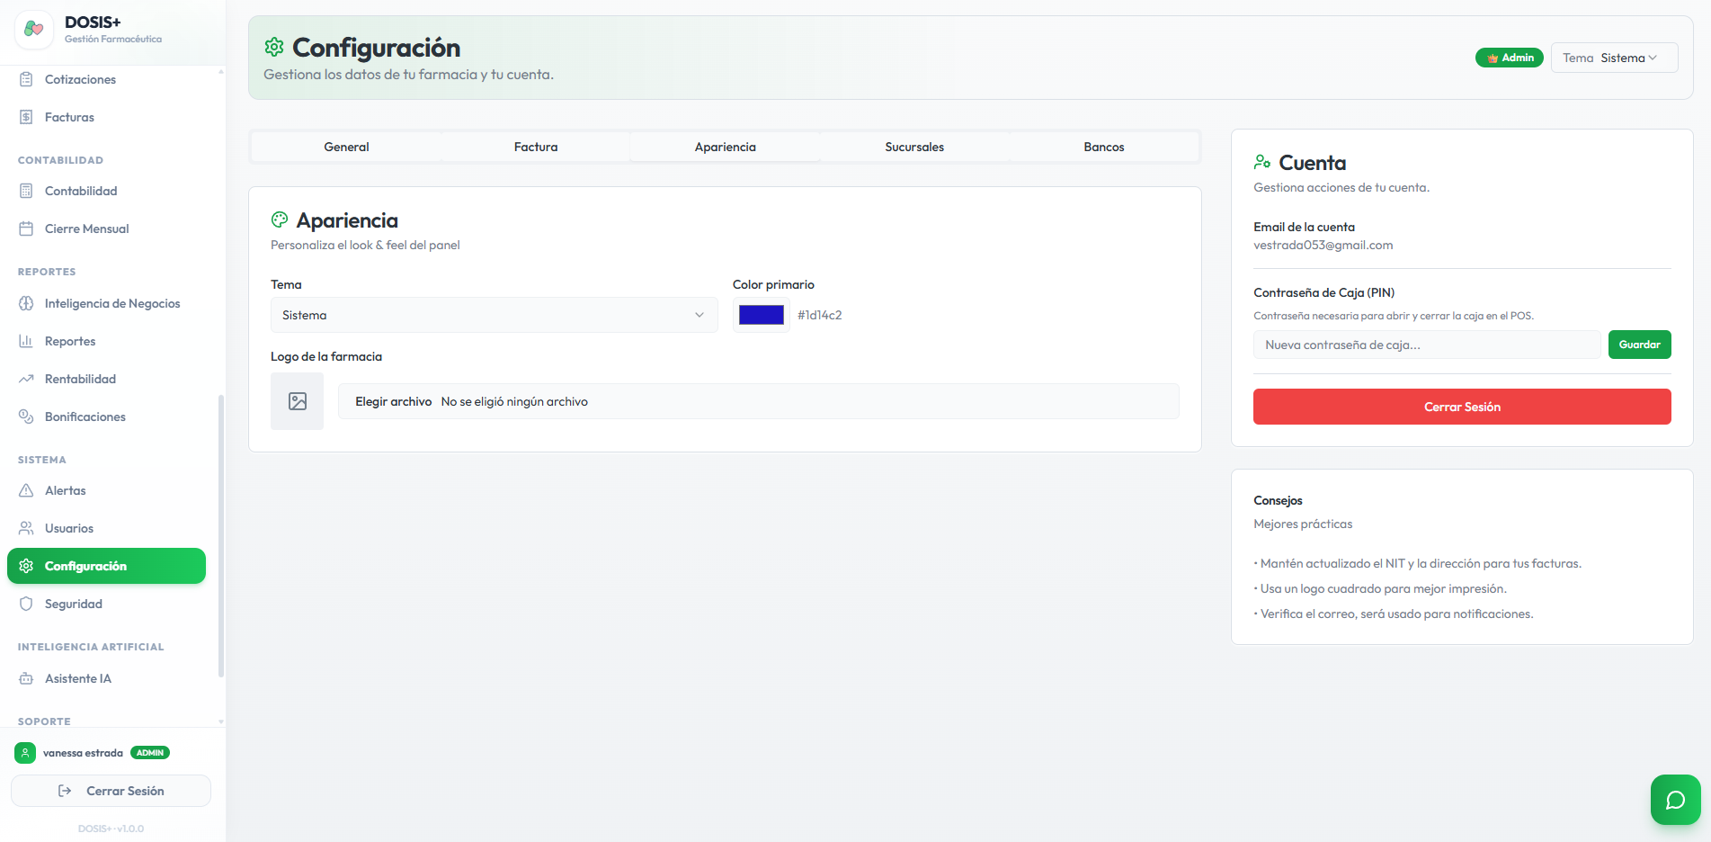Switch to the Factura tab

(x=536, y=147)
